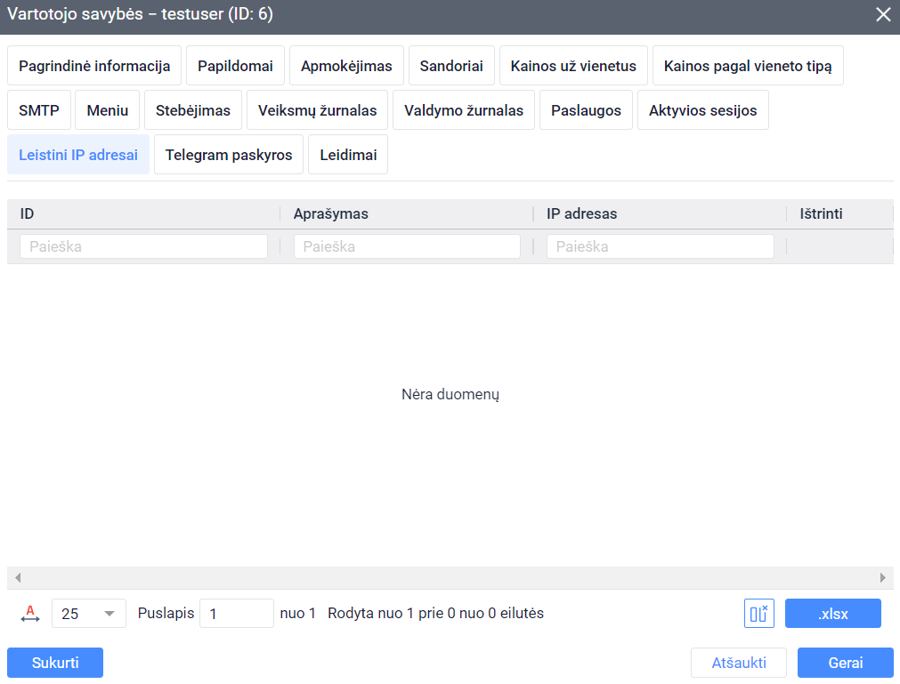Screen dimensions: 900x684
Task: Open the SMTP tab
Action: [x=38, y=110]
